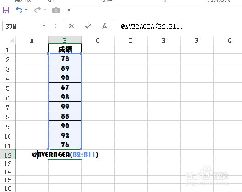
Task: Click cell containing 89
Action: tap(65, 68)
